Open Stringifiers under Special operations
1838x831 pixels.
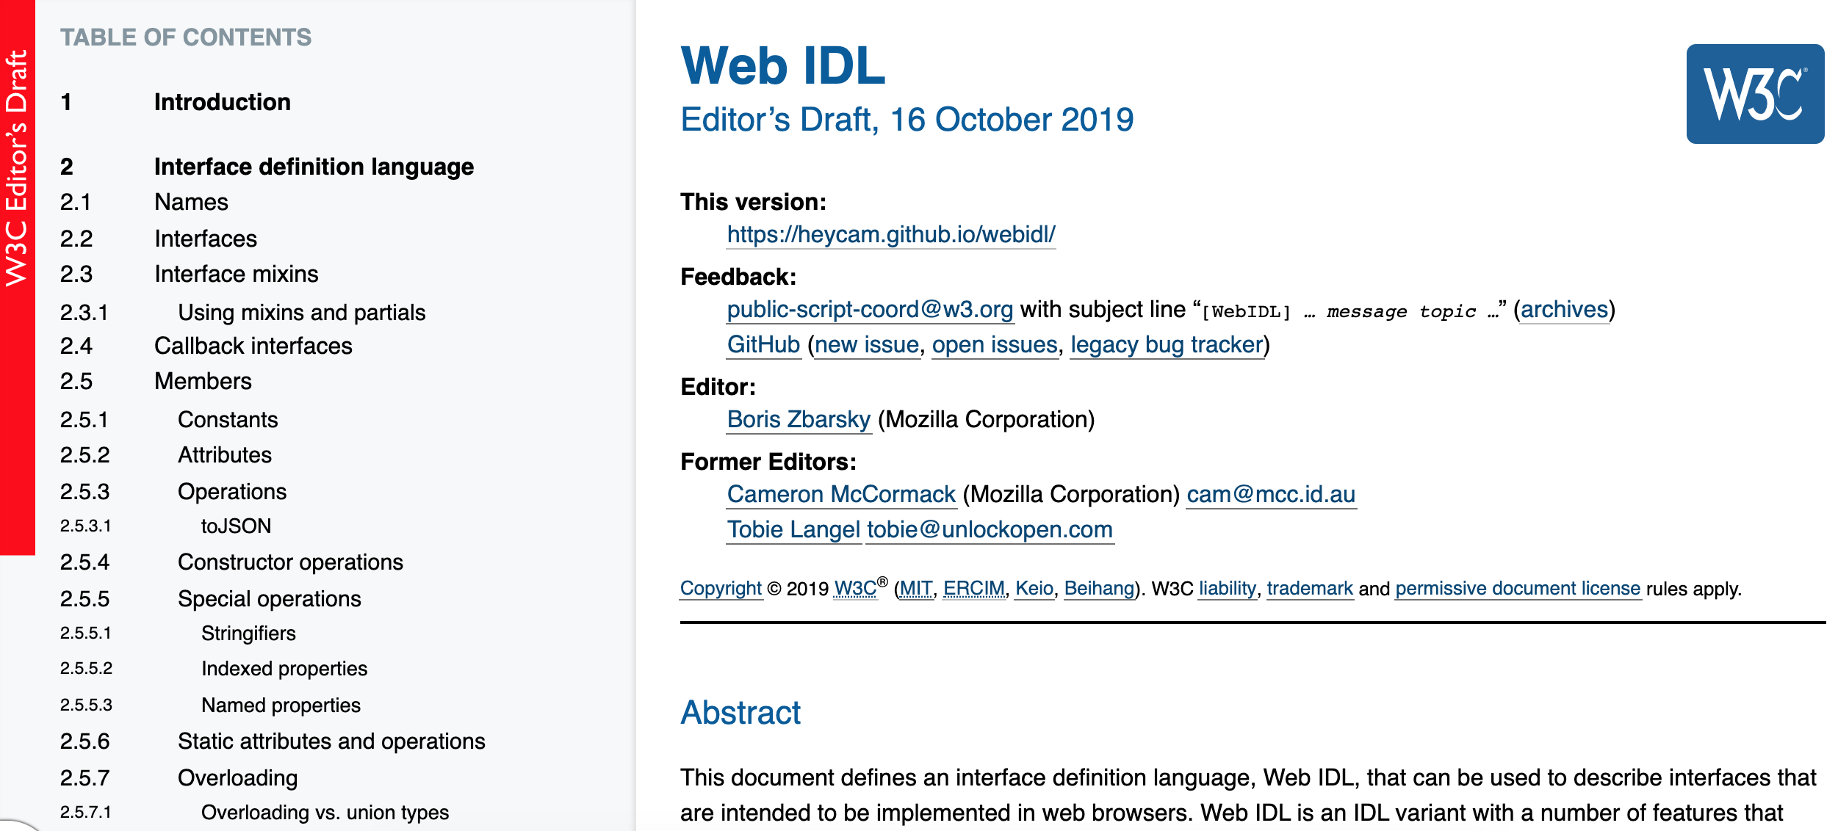tap(249, 633)
